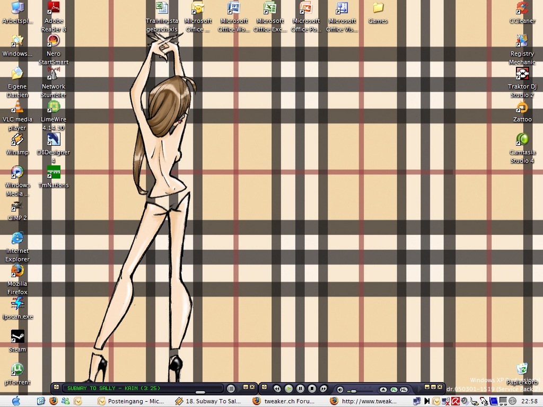Toggle the Winamp playlist editor (PL) button
The width and height of the screenshot is (543, 407).
pyautogui.click(x=394, y=390)
